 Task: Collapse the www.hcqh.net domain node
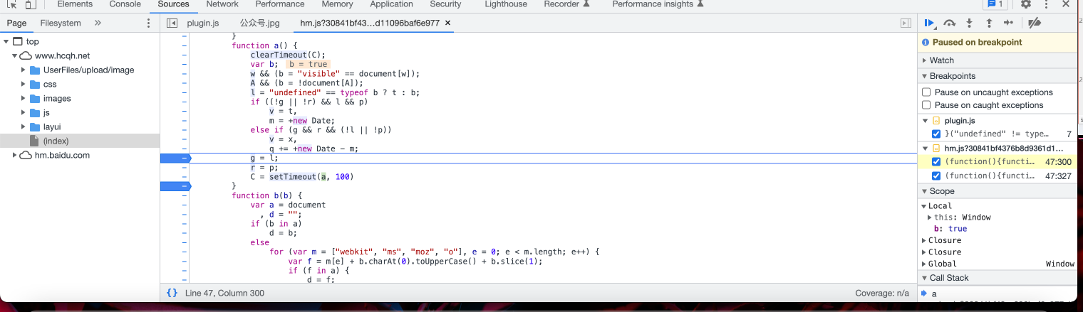point(14,55)
